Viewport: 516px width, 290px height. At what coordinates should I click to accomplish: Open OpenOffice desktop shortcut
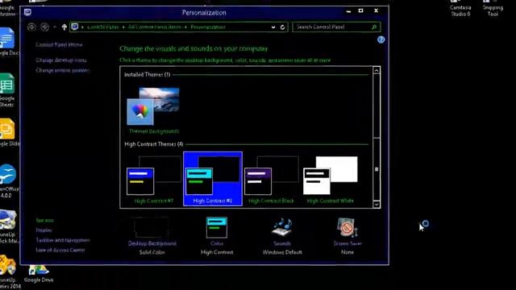(8, 180)
